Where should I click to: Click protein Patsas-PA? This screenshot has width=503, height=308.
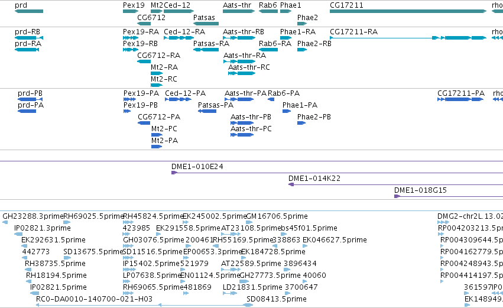pyautogui.click(x=216, y=105)
